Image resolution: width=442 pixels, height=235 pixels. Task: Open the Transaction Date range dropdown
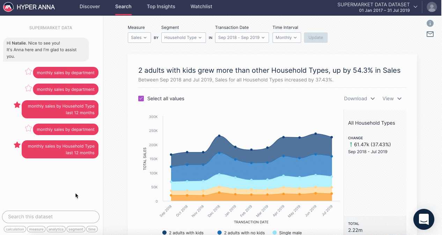pos(242,38)
